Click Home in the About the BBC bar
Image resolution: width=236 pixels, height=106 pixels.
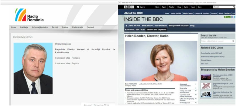tap(167, 13)
